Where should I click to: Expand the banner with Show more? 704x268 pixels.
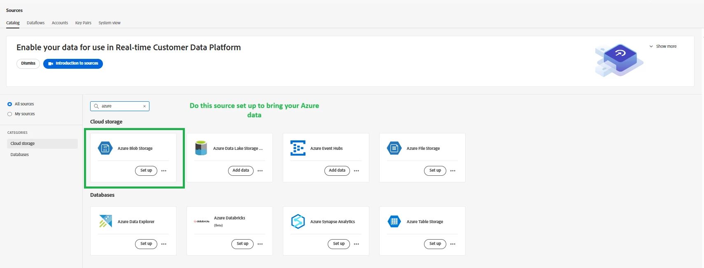click(x=663, y=47)
